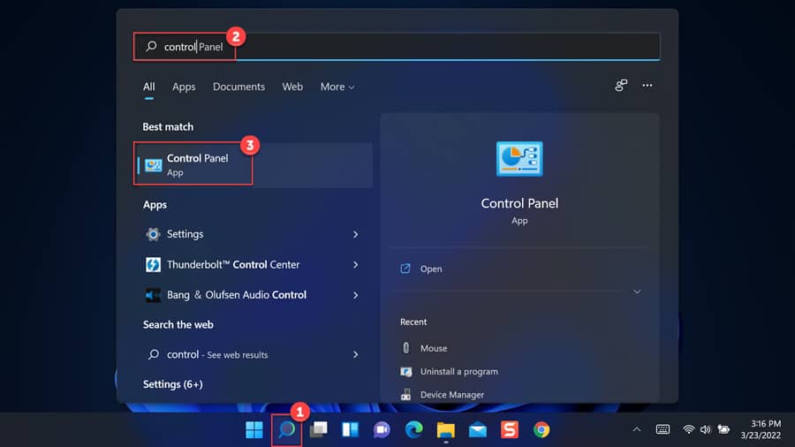Open Microsoft Edge from the taskbar

click(x=413, y=429)
